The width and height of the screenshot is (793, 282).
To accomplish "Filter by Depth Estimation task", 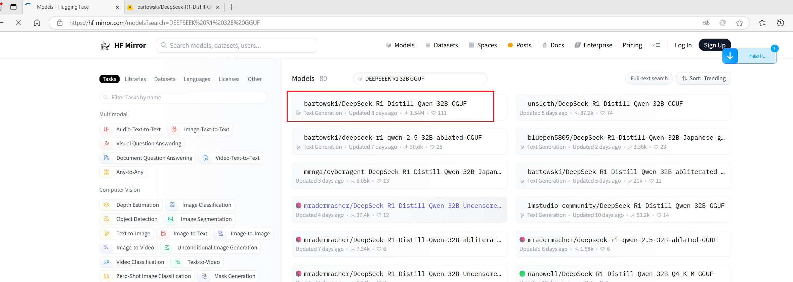I will 131,205.
